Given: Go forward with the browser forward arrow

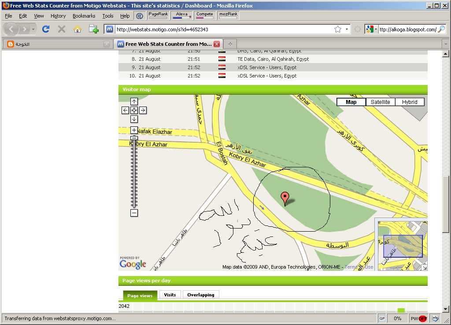Looking at the screenshot, I should point(25,29).
